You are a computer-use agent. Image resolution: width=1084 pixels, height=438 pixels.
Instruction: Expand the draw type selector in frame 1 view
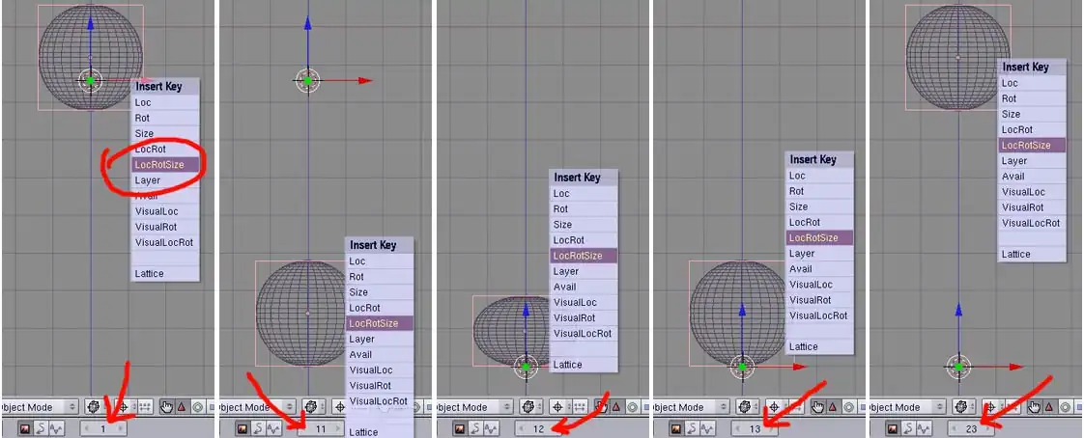[x=95, y=407]
